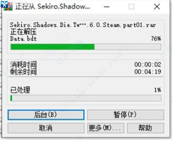This screenshot has width=173, height=141.
Task: Open 帮助 help button
Action: pos(146,128)
